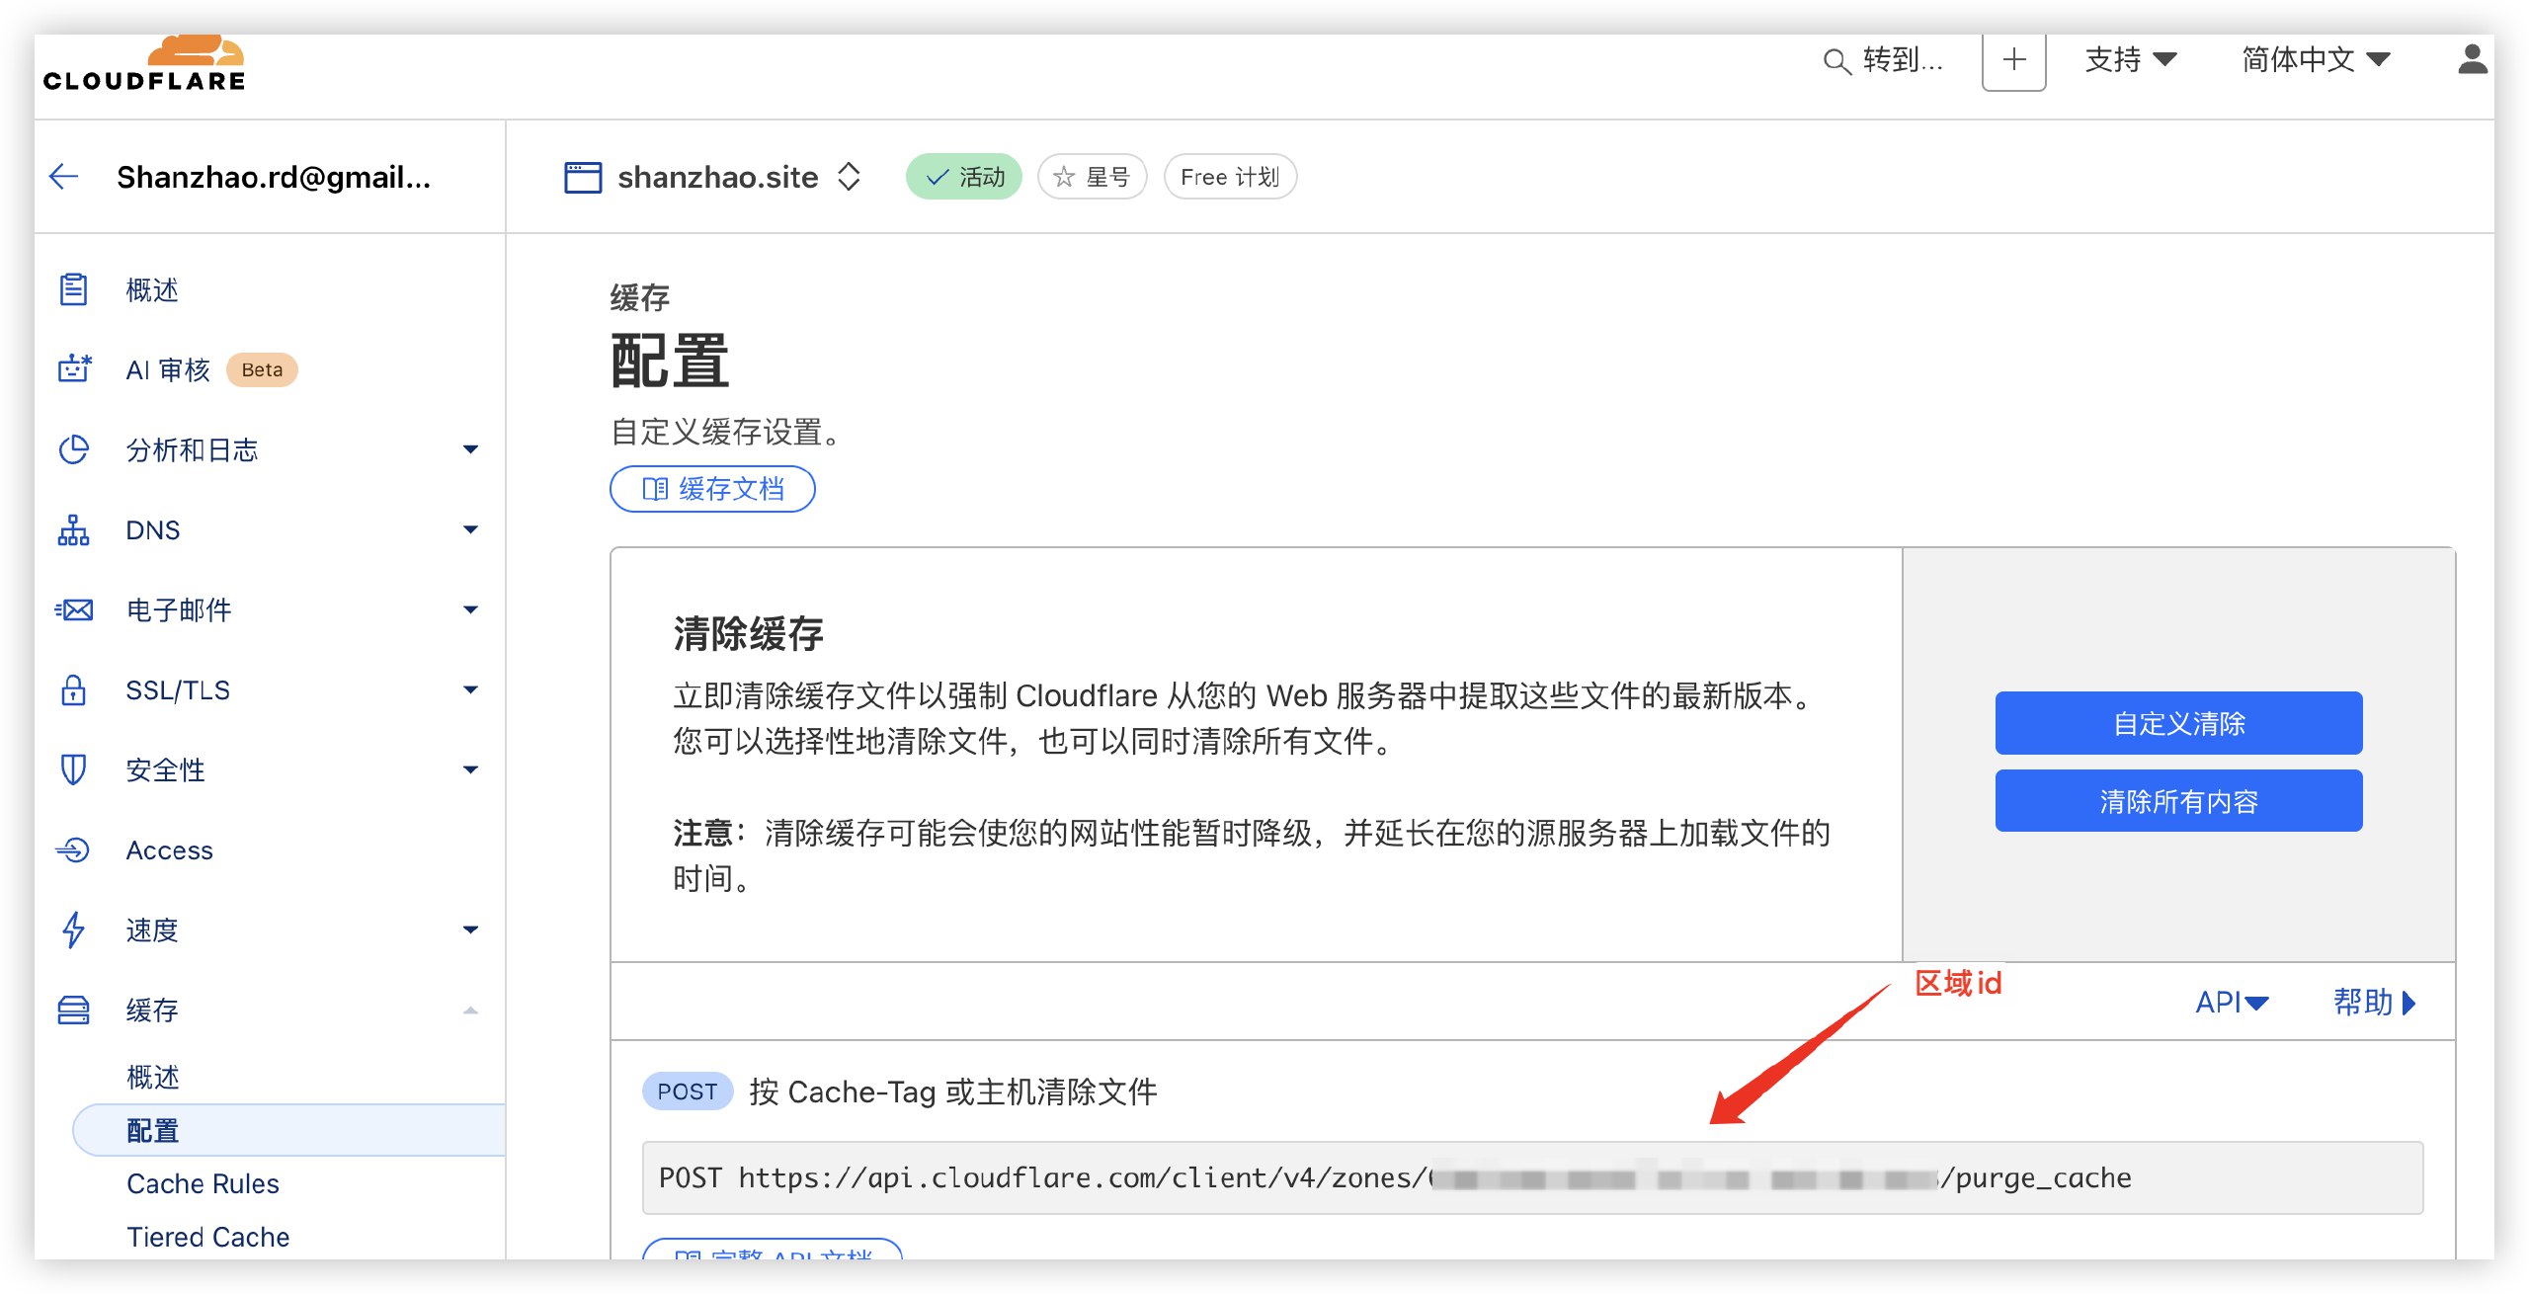This screenshot has height=1294, width=2529.
Task: Click the SSL/TLS lock icon
Action: (x=74, y=689)
